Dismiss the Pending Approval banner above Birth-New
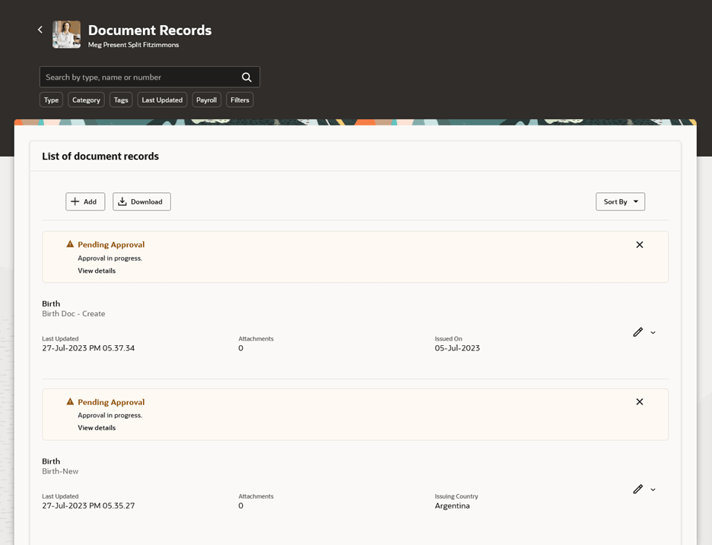Image resolution: width=712 pixels, height=545 pixels. pyautogui.click(x=639, y=401)
